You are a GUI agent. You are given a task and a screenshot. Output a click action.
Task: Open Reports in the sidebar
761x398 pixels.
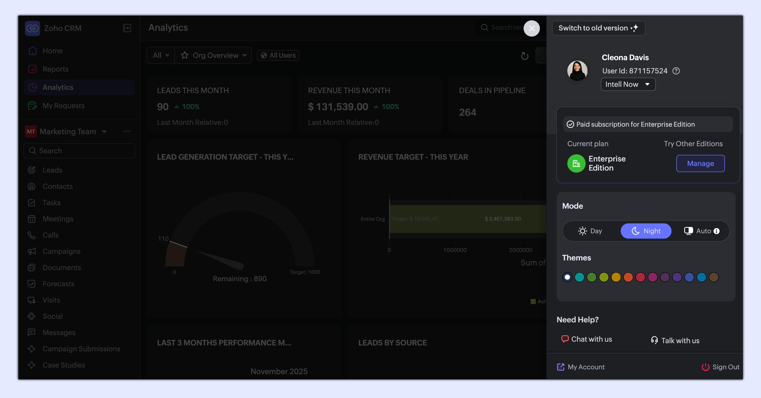click(55, 69)
